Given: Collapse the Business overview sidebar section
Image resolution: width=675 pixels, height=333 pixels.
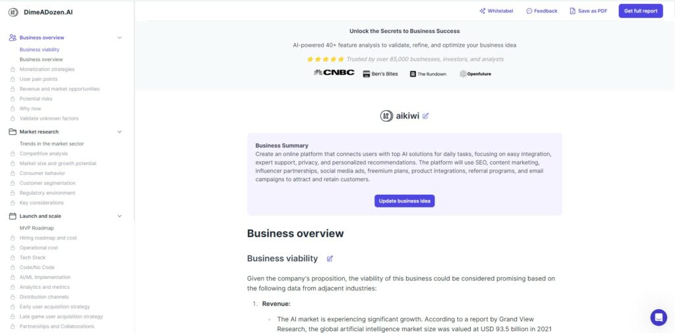Looking at the screenshot, I should pyautogui.click(x=120, y=38).
